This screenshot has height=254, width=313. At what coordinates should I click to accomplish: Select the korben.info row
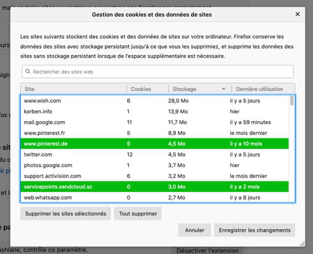point(154,111)
